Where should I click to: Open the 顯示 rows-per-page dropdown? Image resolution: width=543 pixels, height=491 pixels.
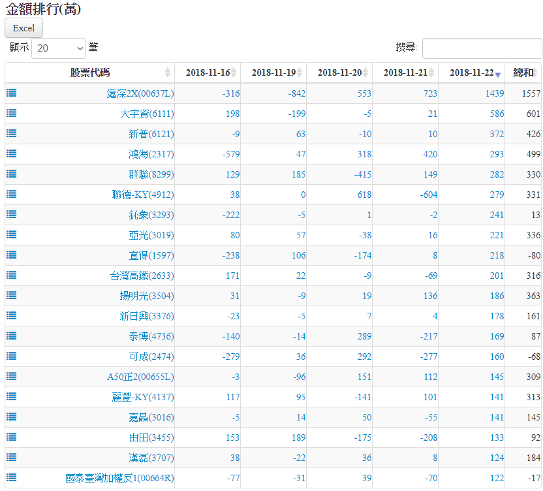(59, 48)
